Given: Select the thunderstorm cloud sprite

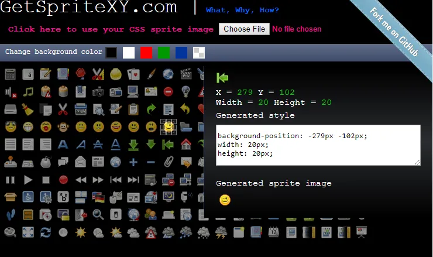Looking at the screenshot, I should tap(221, 232).
